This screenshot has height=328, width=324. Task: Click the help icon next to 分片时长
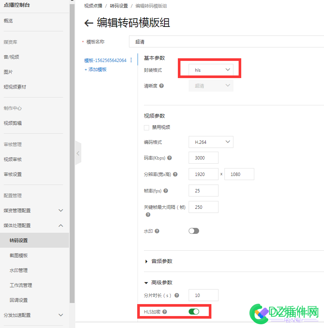[177, 295]
